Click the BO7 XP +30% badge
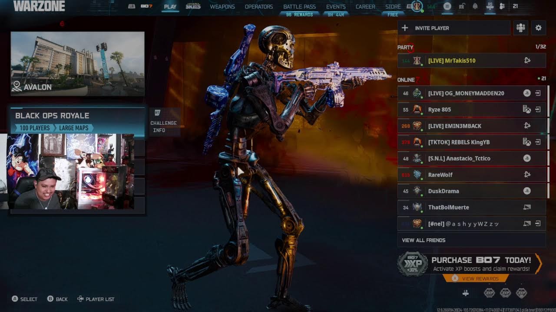This screenshot has width=556, height=312. click(413, 263)
